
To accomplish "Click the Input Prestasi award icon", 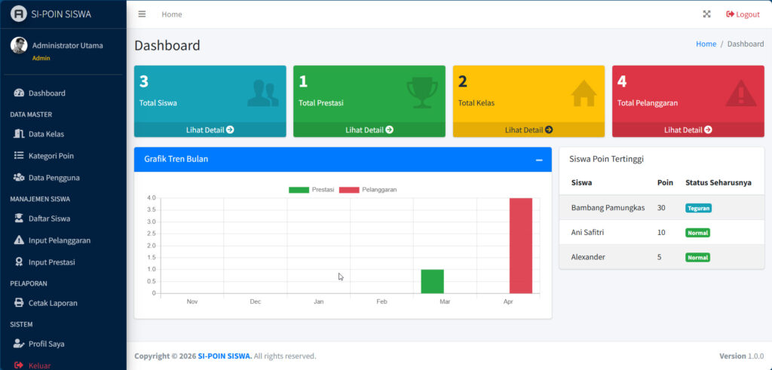I will (20, 261).
